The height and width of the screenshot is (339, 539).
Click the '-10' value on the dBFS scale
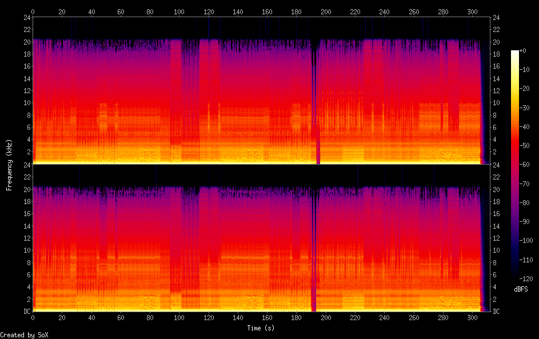525,69
